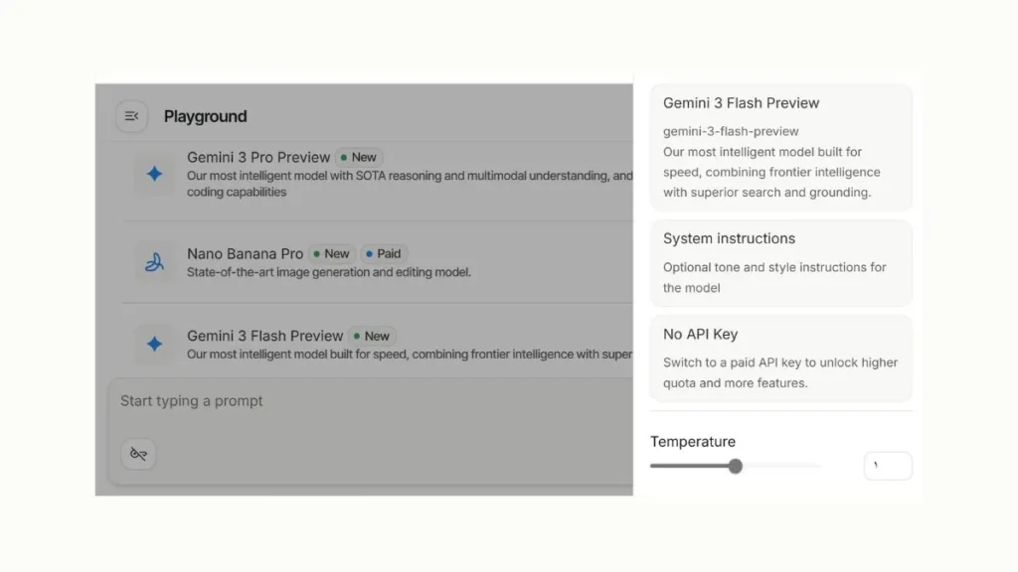Click the New badge on Gemini 3 Flash Preview

pyautogui.click(x=373, y=336)
